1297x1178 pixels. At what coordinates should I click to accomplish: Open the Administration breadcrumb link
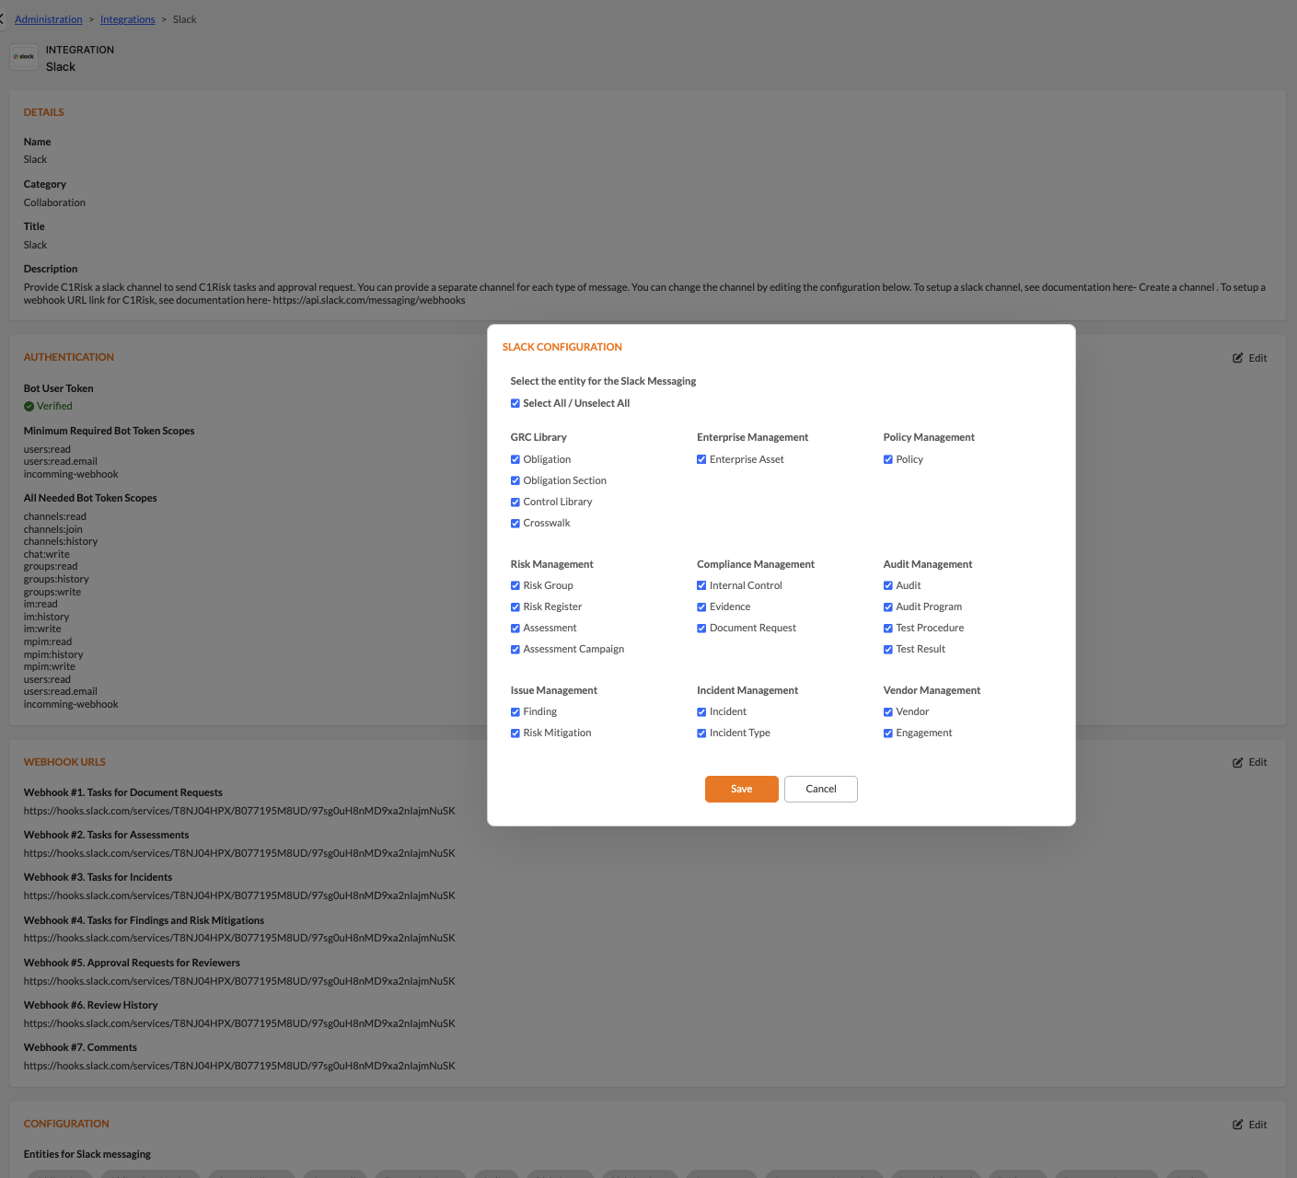pos(49,19)
